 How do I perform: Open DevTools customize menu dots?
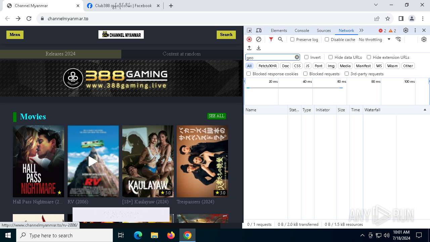point(415,30)
